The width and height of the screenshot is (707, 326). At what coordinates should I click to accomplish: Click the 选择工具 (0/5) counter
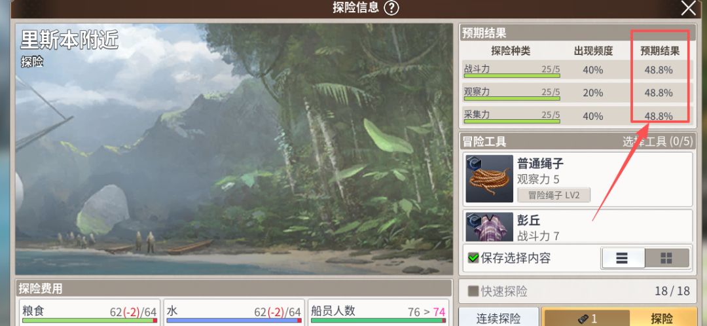657,141
